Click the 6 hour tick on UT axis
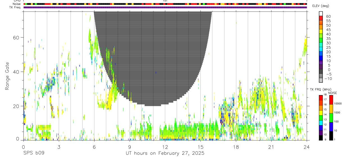This screenshot has height=159, width=345. tap(94, 147)
